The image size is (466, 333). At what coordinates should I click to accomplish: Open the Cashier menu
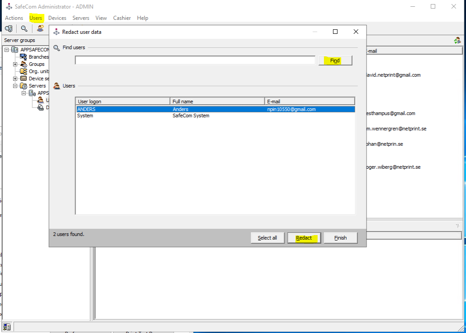coord(122,18)
